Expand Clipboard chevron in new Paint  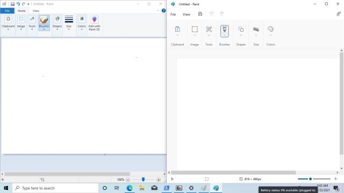tap(177, 35)
